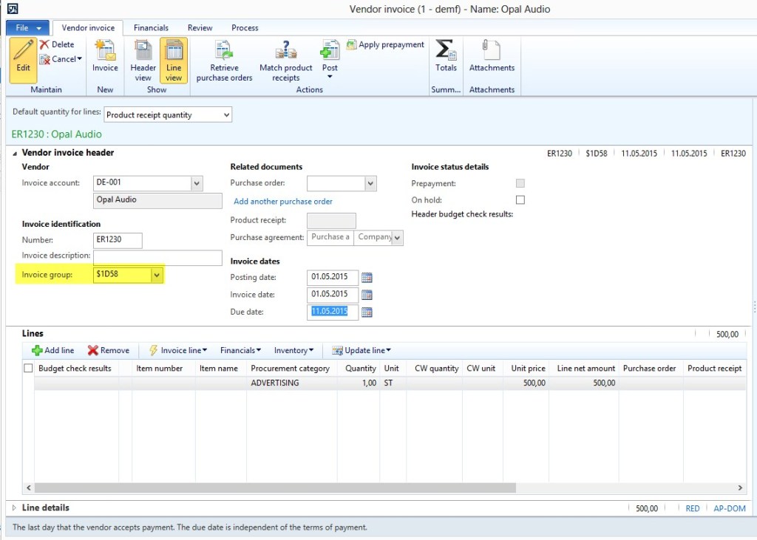
Task: Select Match product receipts
Action: [285, 59]
